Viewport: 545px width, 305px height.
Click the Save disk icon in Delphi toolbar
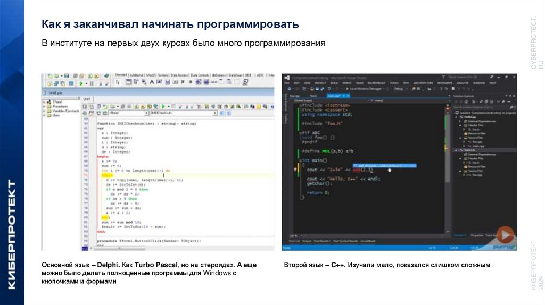67,76
